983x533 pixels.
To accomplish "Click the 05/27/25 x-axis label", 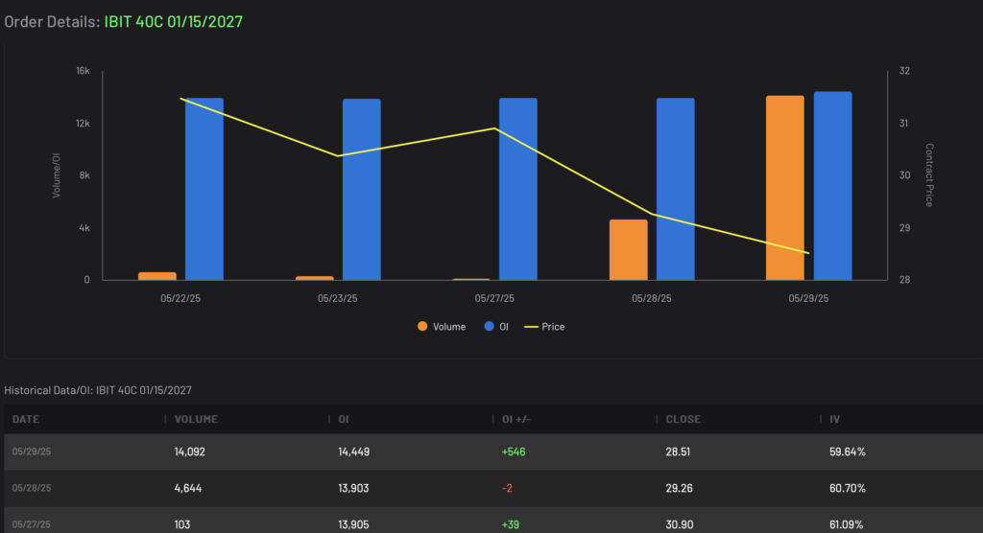I will 494,298.
